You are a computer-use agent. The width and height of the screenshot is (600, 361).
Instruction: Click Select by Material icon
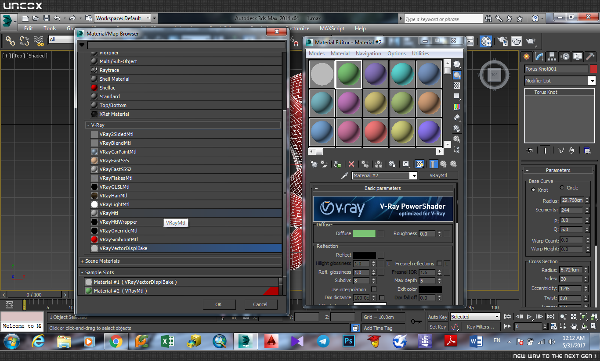(x=457, y=139)
